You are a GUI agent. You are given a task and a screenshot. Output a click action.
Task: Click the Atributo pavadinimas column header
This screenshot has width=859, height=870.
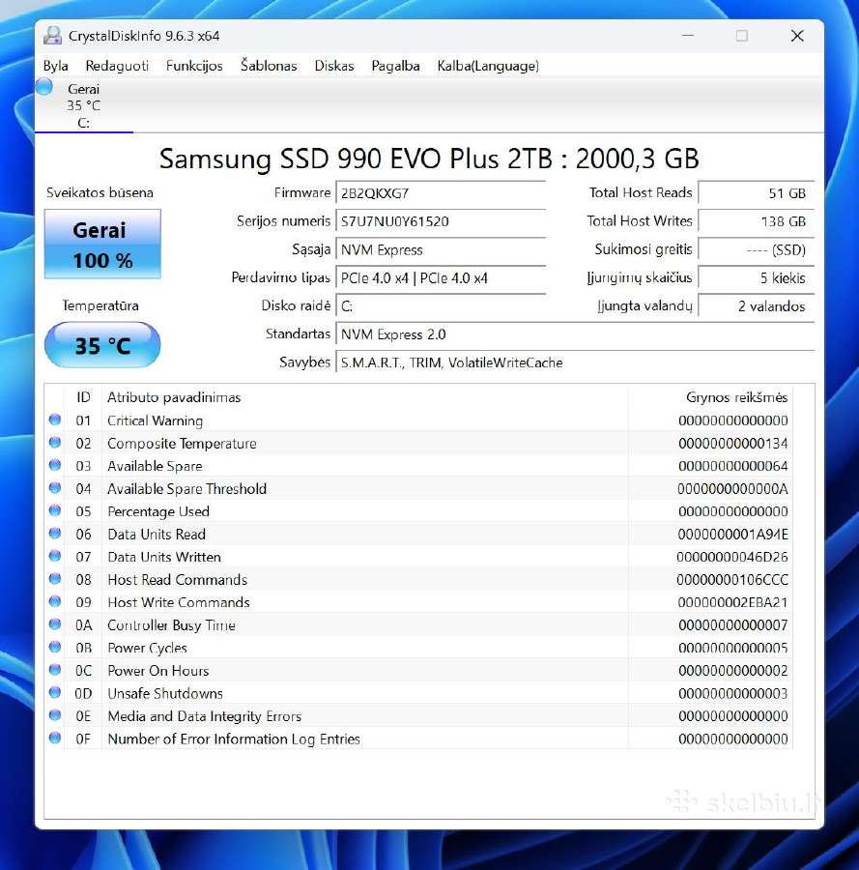[365, 397]
